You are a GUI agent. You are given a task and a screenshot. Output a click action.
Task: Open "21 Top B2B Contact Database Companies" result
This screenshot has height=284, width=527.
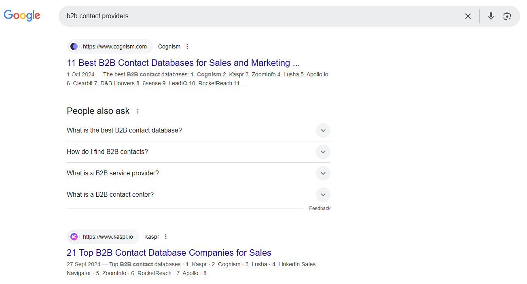click(169, 252)
